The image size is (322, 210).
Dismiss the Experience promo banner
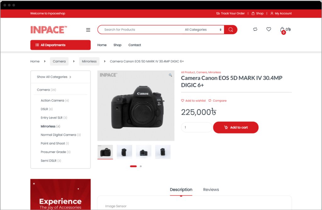(x=34, y=183)
